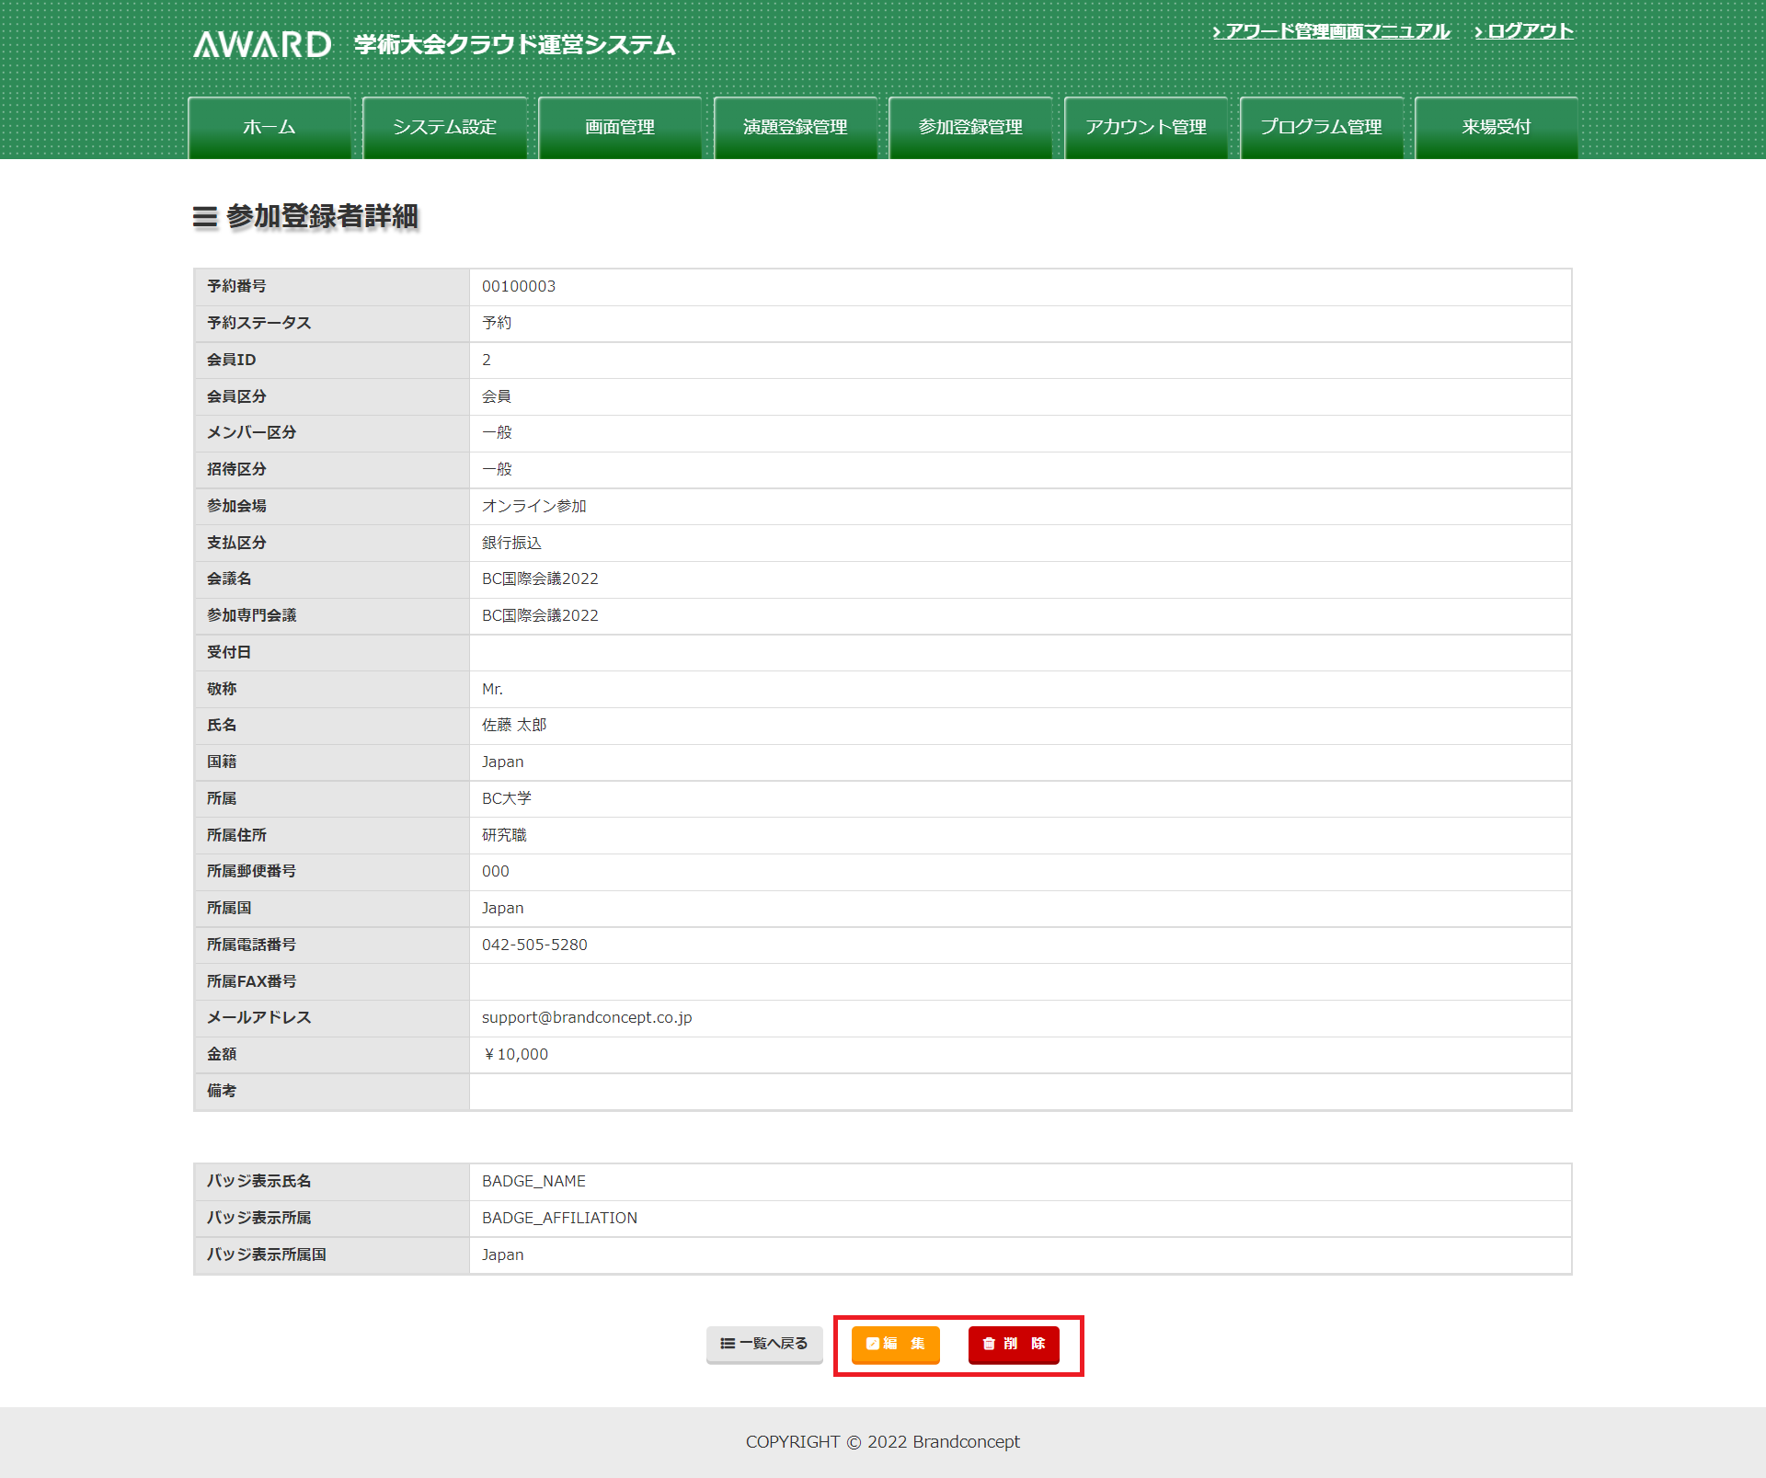The image size is (1766, 1478).
Task: Switch to 来場受付 tab
Action: click(1496, 128)
